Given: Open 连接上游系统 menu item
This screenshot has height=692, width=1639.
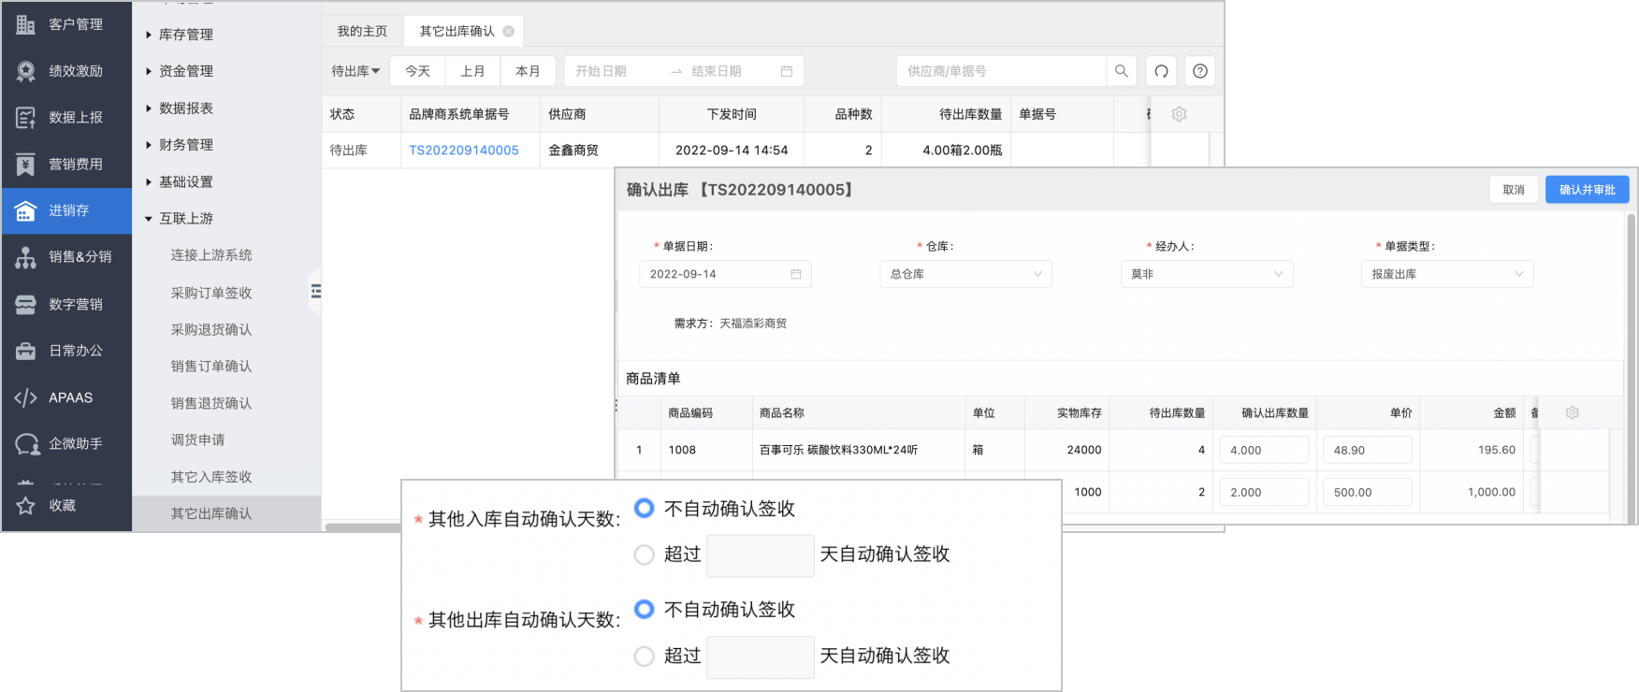Looking at the screenshot, I should (x=211, y=255).
